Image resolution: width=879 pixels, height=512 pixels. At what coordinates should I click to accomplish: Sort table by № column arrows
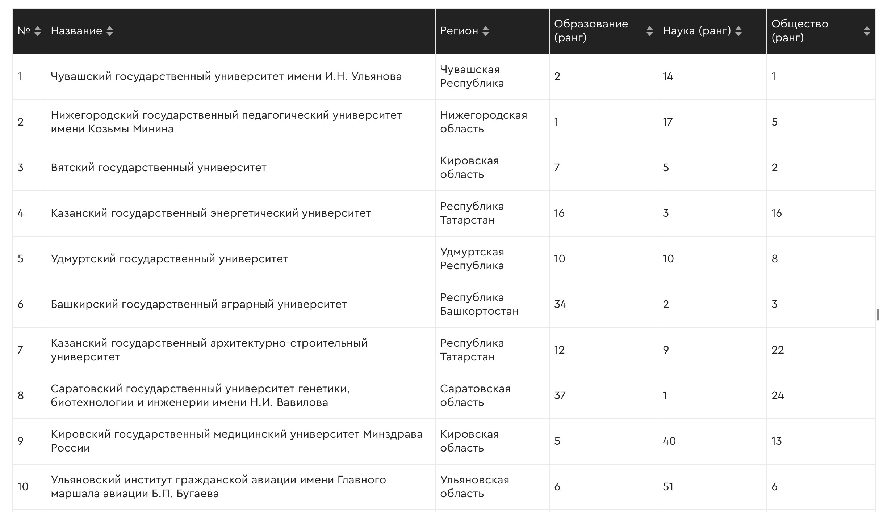[38, 31]
